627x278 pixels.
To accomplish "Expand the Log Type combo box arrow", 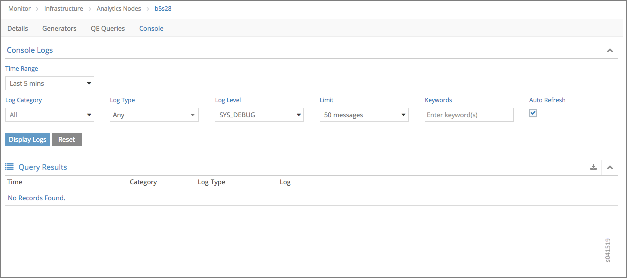I will [x=193, y=115].
